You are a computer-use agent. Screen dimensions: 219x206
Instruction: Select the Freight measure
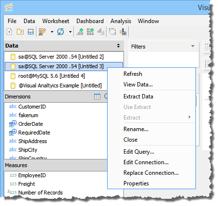click(x=26, y=184)
